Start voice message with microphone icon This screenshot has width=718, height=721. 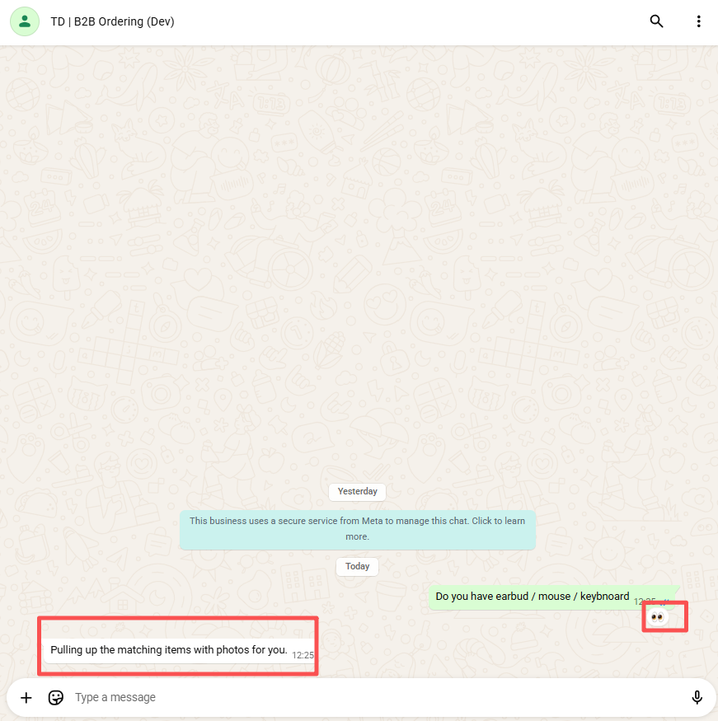pyautogui.click(x=697, y=698)
